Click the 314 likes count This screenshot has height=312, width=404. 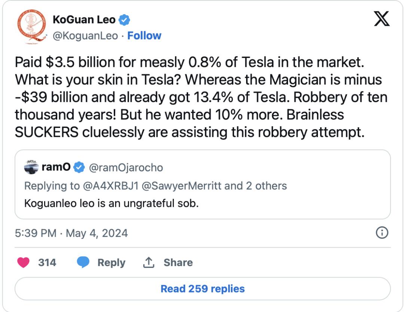(x=47, y=263)
